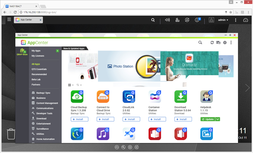The height and width of the screenshot is (153, 253).
Task: Select Partners category
Action: 36,85
